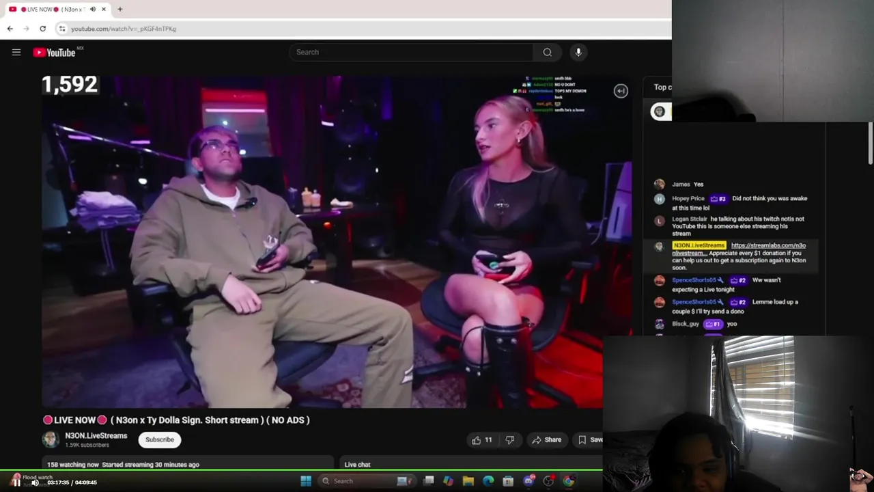Click the N3ON.LiveStreams highlighted chat name
Viewport: 874px width, 492px height.
(x=699, y=245)
